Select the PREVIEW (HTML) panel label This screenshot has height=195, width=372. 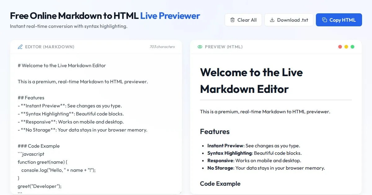[224, 47]
